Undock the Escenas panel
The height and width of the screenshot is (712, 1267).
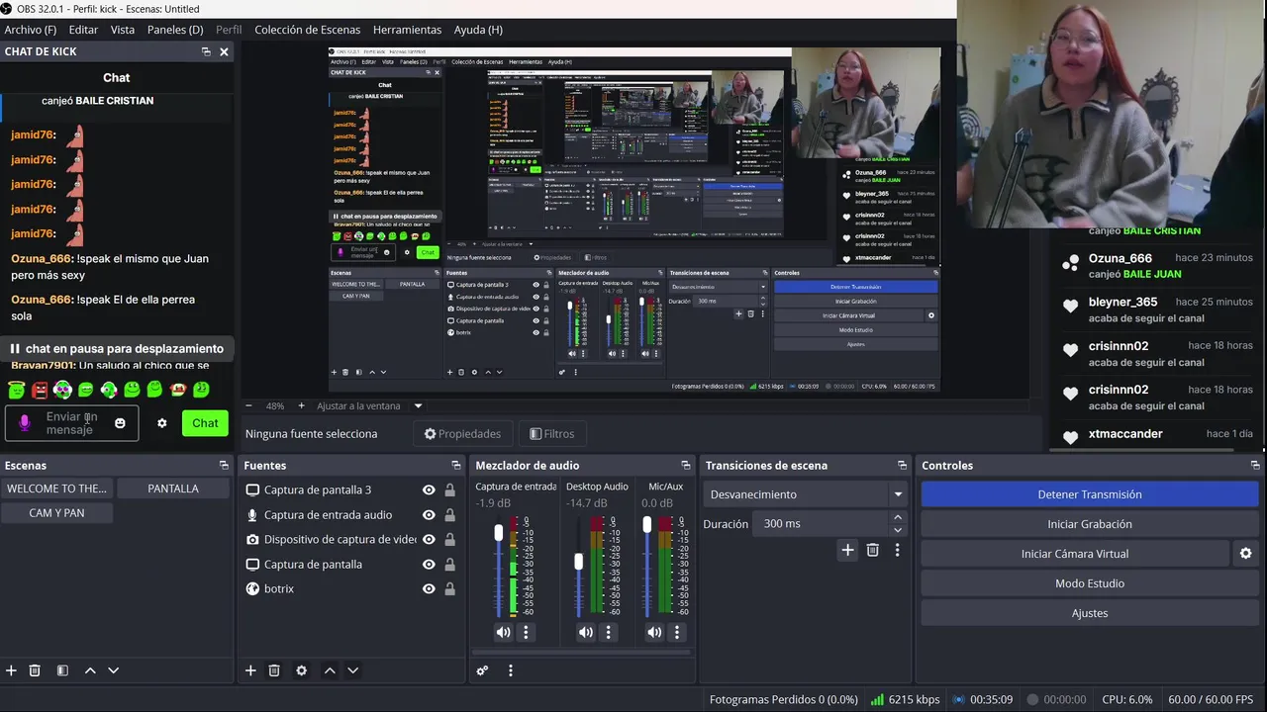[224, 465]
